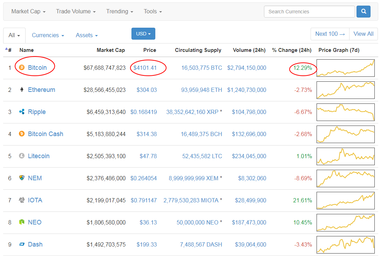This screenshot has width=380, height=256.
Task: Open the IOTA currency page
Action: pyautogui.click(x=35, y=200)
